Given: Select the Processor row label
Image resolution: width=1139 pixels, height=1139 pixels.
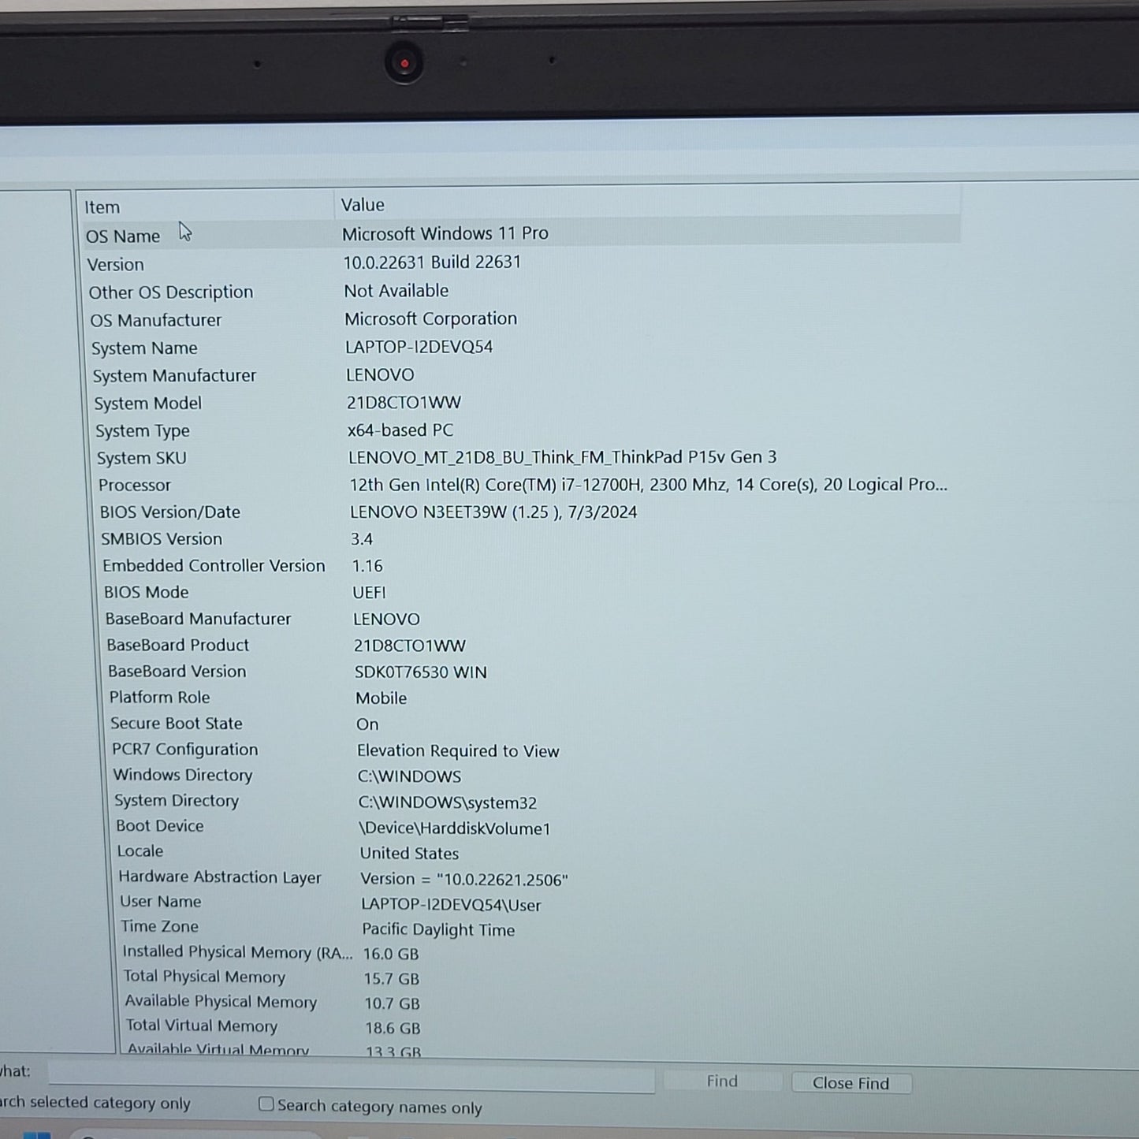Looking at the screenshot, I should click(135, 485).
